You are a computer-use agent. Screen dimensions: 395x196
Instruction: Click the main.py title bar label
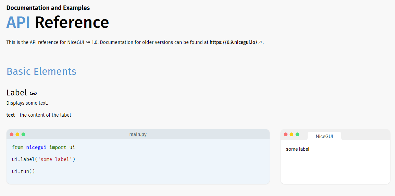coord(138,134)
